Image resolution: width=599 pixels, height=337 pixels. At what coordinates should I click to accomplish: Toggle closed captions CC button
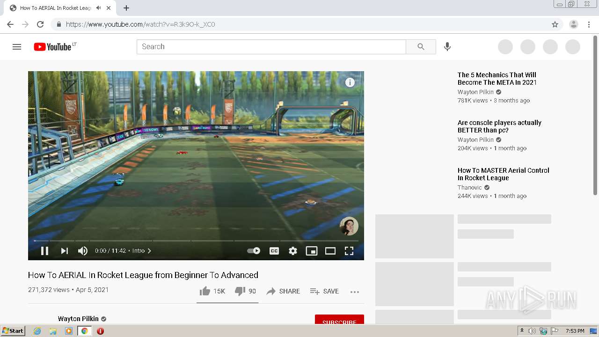(274, 251)
